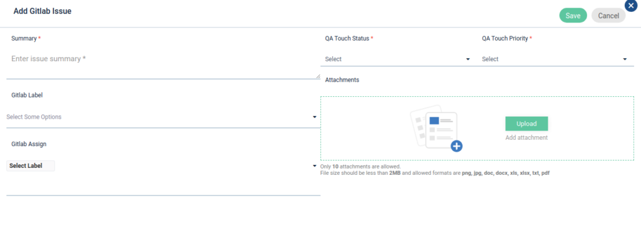This screenshot has width=641, height=236.
Task: Click the green Upload button
Action: pos(526,124)
